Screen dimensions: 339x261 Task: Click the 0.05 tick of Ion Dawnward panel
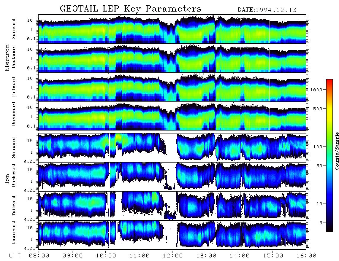29,249
